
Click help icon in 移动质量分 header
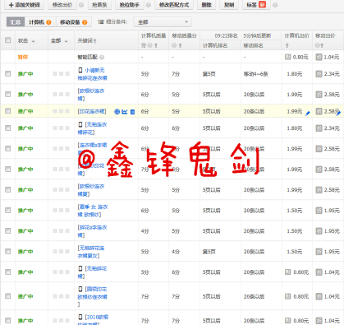(x=174, y=45)
